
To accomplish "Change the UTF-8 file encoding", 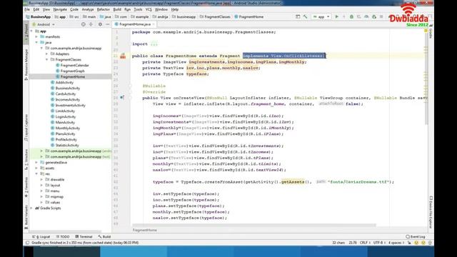I will coord(379,243).
